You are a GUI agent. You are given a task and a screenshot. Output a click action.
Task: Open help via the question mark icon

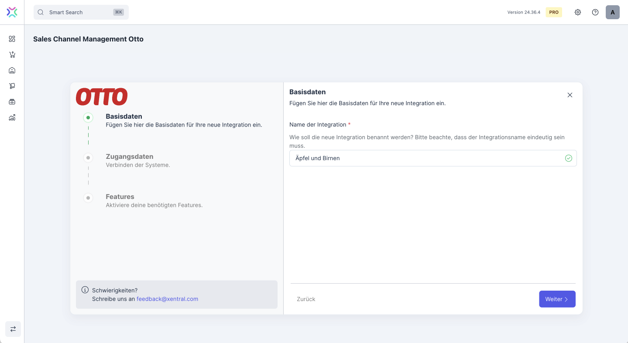[x=595, y=12]
